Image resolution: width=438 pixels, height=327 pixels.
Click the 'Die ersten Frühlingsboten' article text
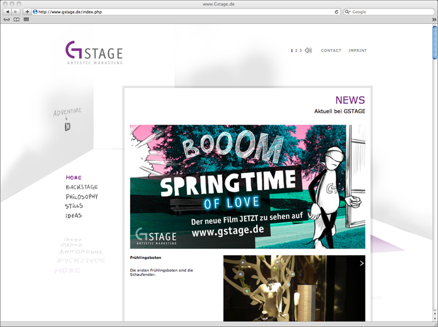[x=162, y=272]
